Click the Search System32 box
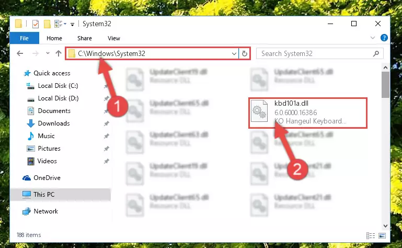The width and height of the screenshot is (402, 248). point(320,53)
